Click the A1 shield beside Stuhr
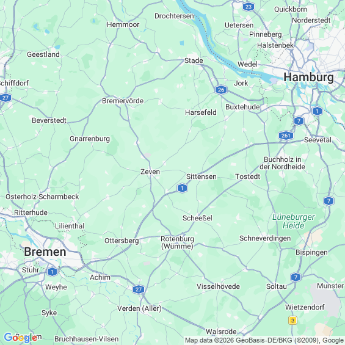The height and width of the screenshot is (345, 345). (52, 272)
